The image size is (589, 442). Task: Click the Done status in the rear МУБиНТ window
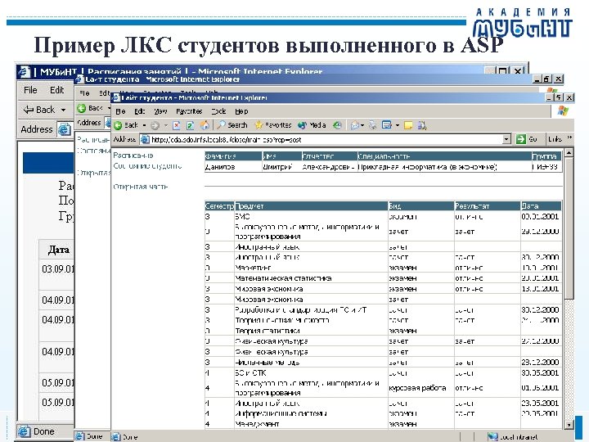(x=43, y=431)
